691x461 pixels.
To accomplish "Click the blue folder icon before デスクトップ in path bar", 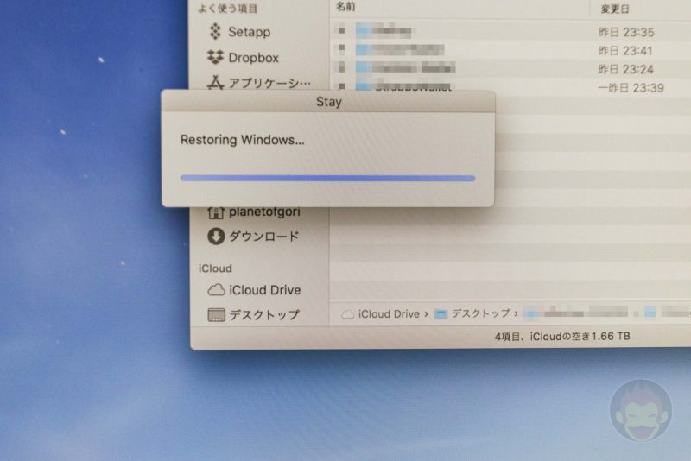I will [441, 314].
